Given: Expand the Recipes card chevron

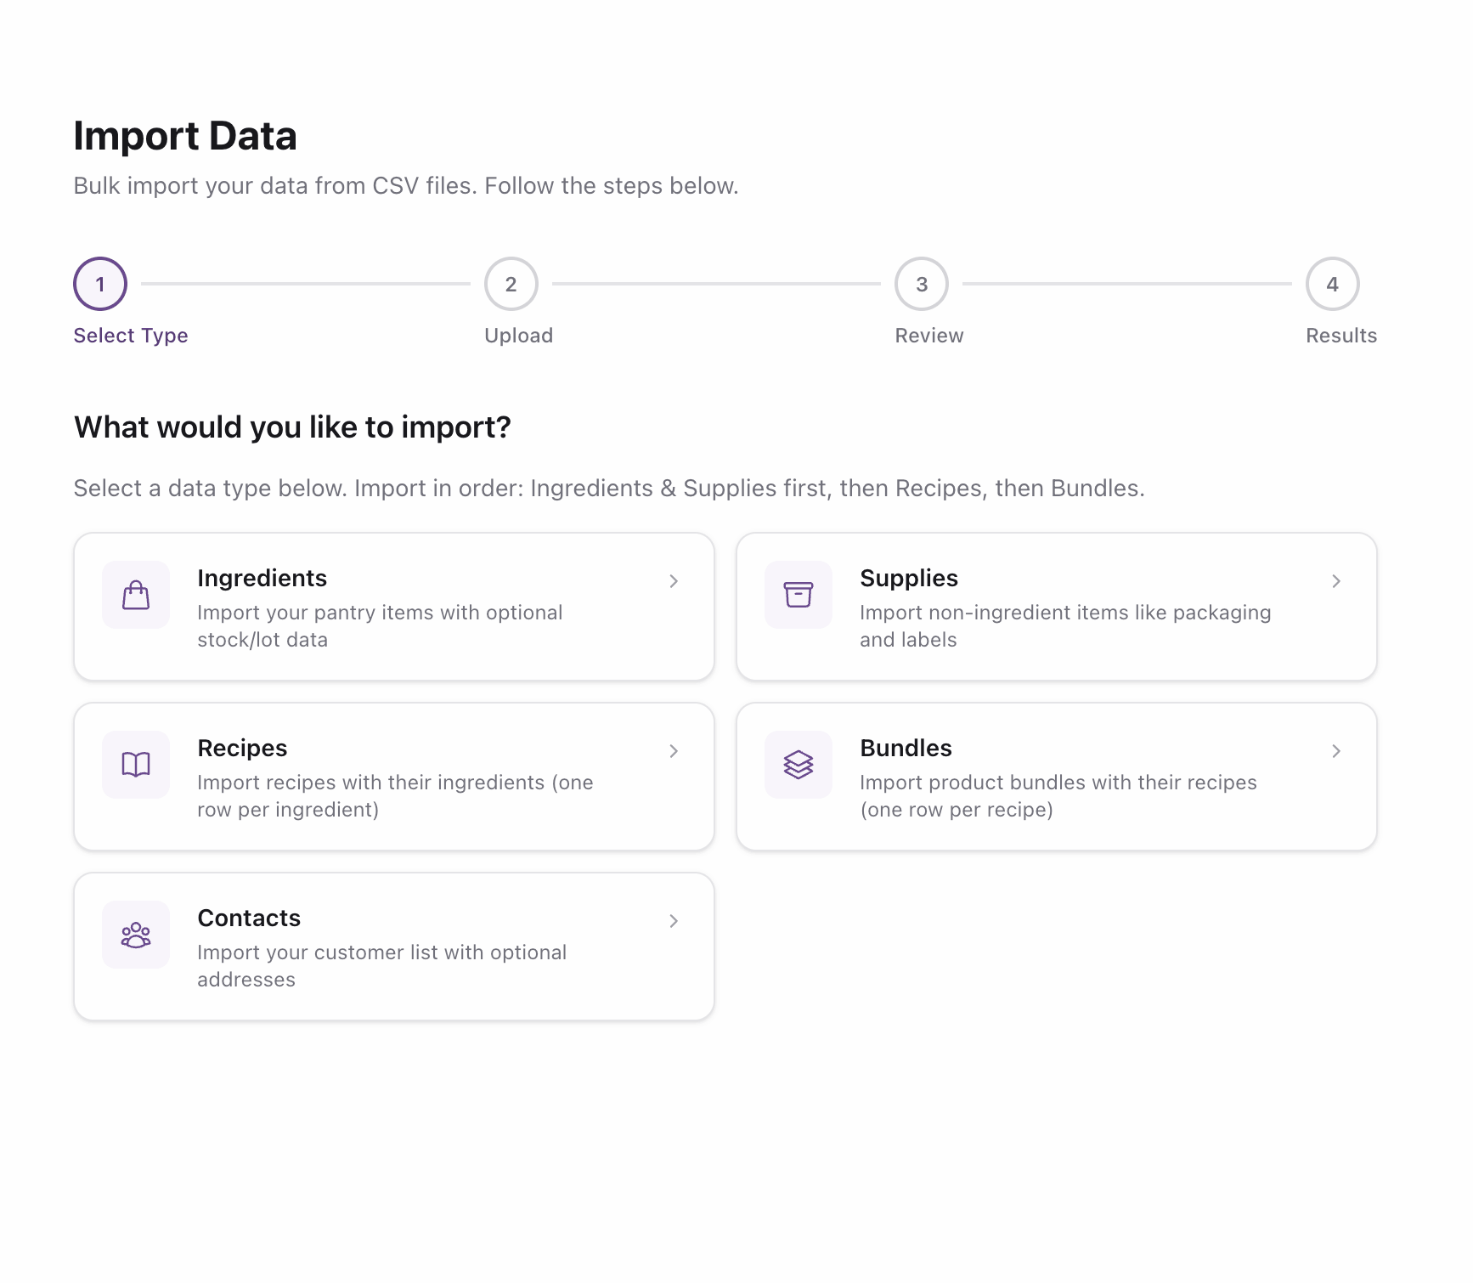Looking at the screenshot, I should [674, 751].
